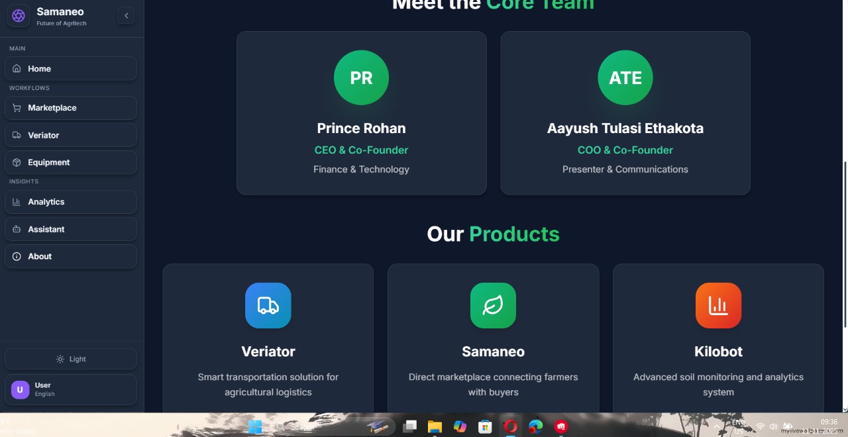This screenshot has width=848, height=437.
Task: Click the orange Kilobot chart icon
Action: [718, 305]
